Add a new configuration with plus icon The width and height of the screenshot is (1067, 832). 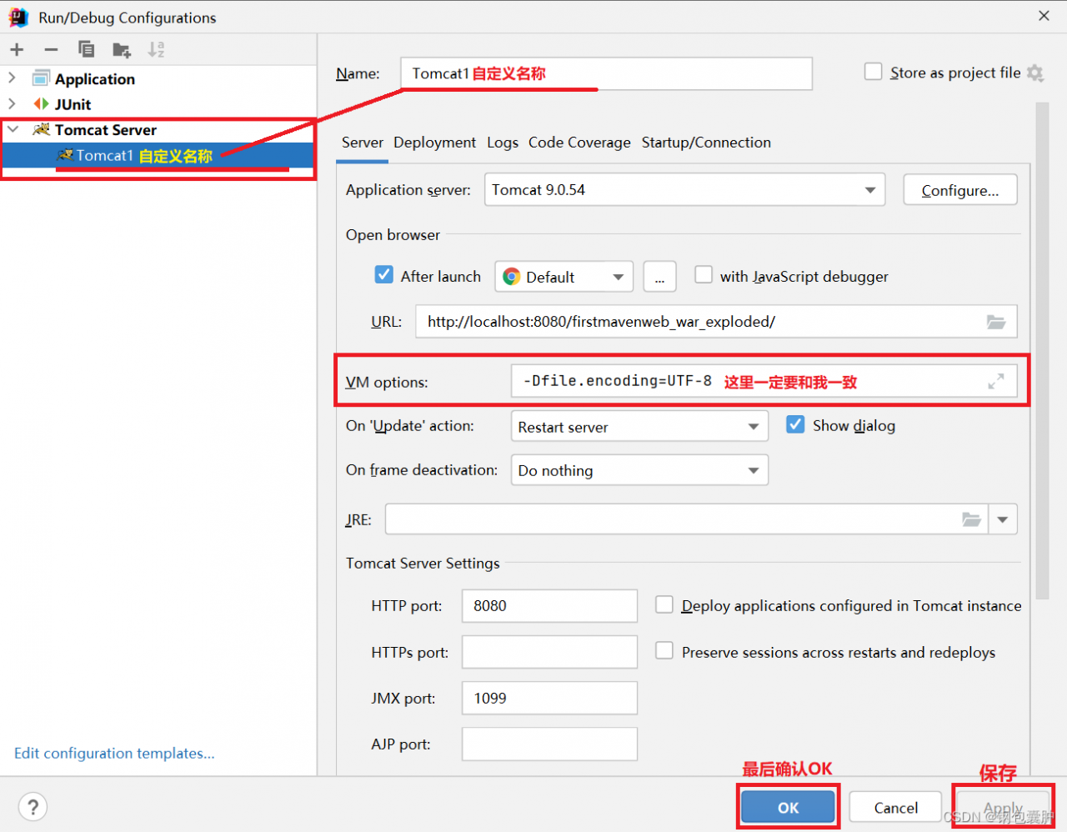[x=17, y=50]
